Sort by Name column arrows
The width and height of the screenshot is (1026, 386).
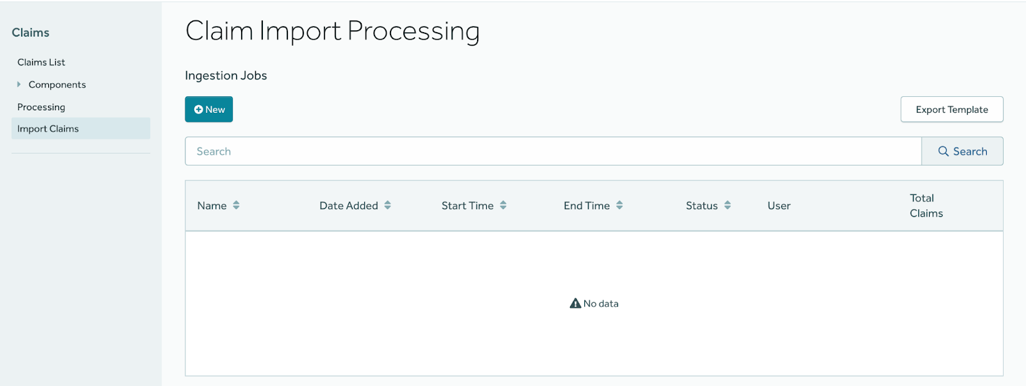coord(237,205)
